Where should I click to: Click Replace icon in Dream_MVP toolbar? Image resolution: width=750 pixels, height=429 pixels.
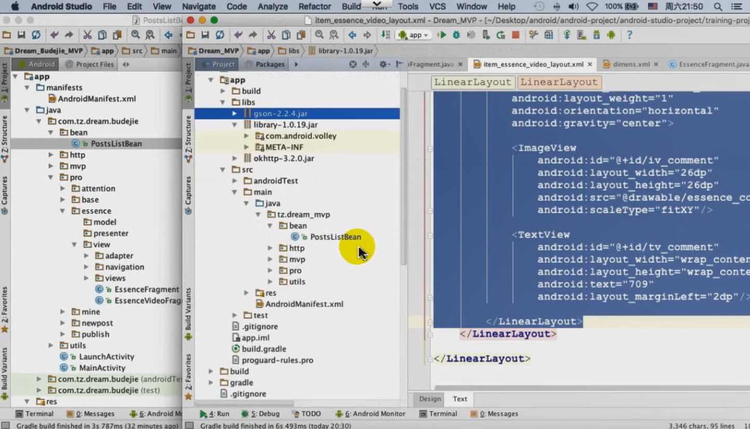[x=333, y=35]
